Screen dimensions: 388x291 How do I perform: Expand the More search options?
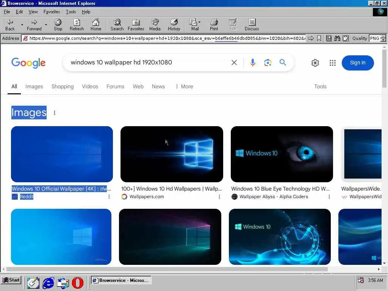(184, 87)
